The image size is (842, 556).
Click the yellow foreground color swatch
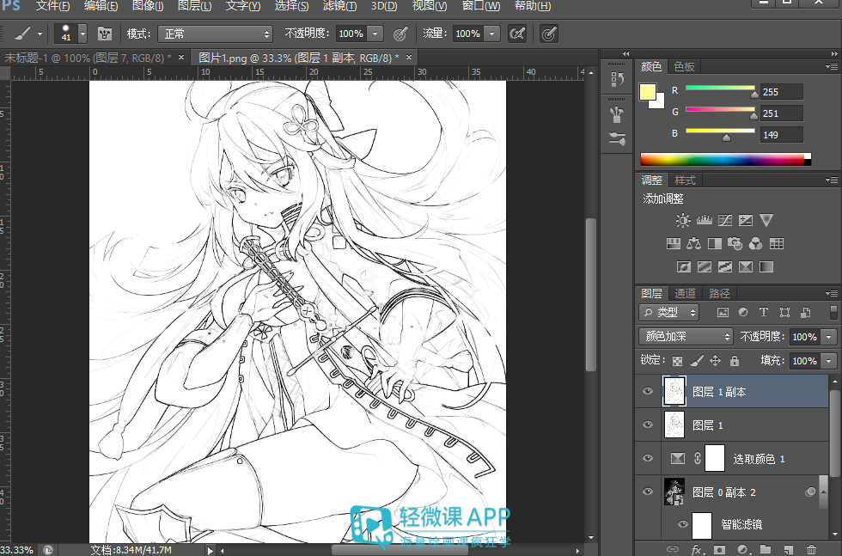[x=647, y=92]
